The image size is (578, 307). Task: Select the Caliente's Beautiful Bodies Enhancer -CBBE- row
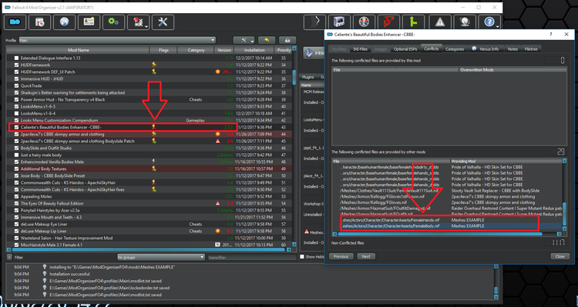(x=150, y=128)
